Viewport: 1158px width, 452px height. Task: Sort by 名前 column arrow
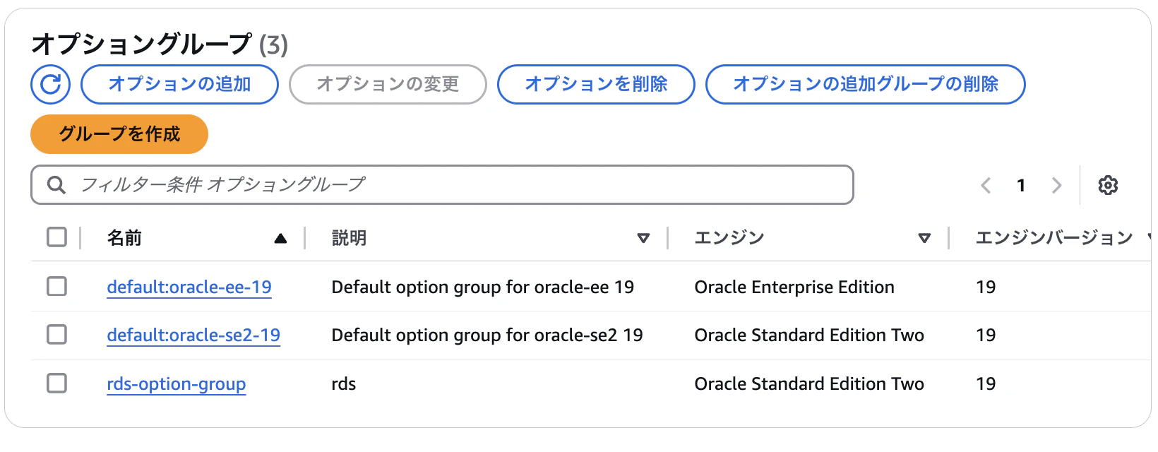280,238
